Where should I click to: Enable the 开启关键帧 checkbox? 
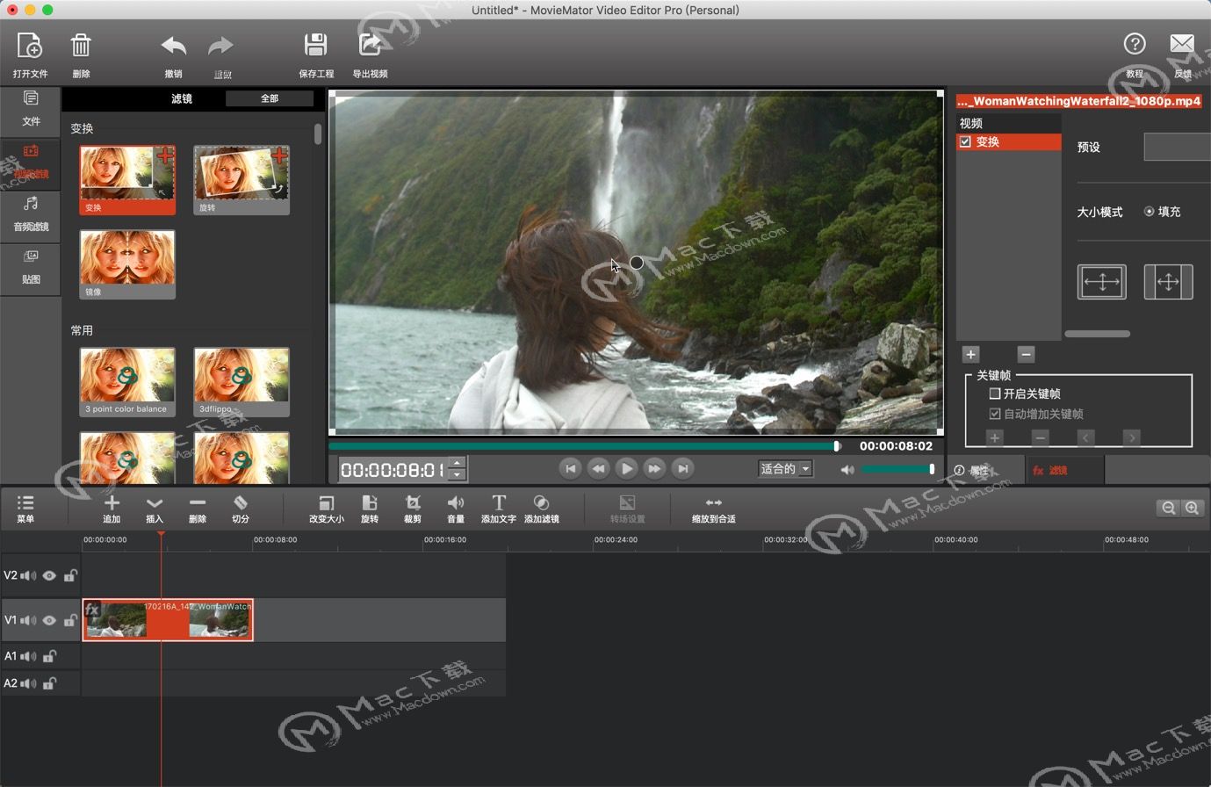(x=995, y=393)
